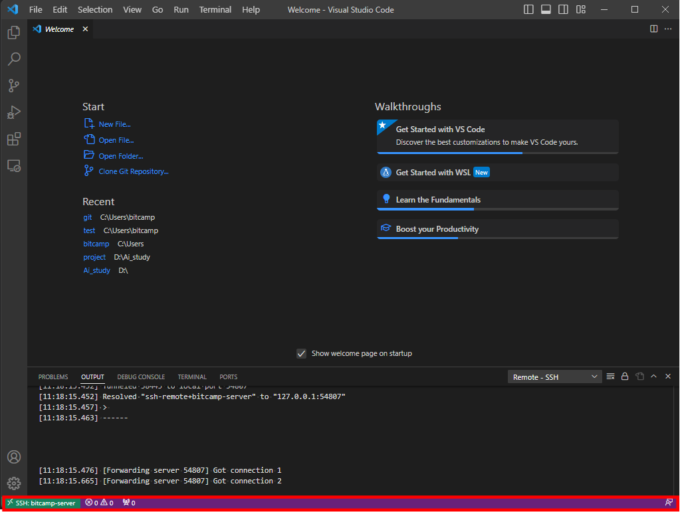Open the Edit menu

tap(60, 9)
